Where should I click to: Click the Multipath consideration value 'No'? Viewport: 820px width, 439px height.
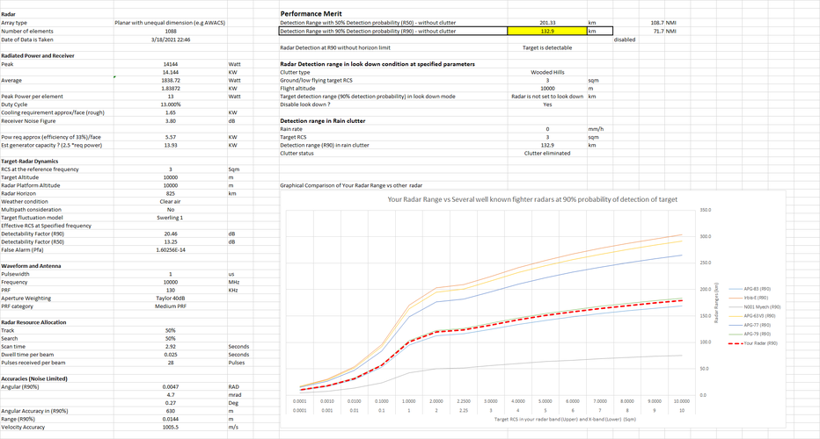click(171, 210)
